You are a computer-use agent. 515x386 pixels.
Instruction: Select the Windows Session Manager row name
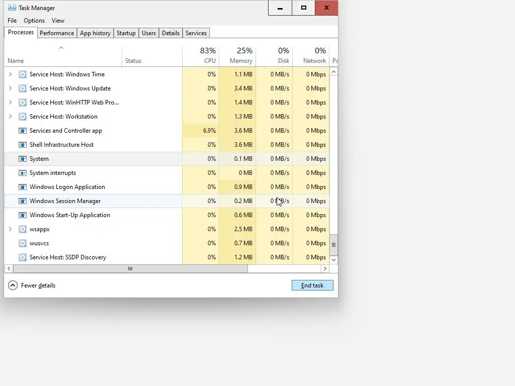[65, 201]
